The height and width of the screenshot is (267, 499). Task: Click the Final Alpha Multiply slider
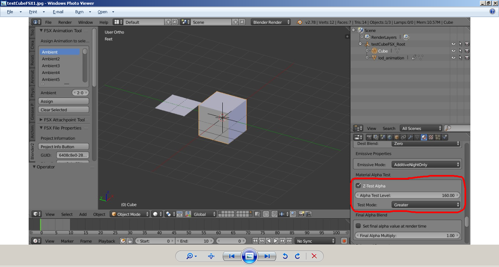click(x=408, y=235)
